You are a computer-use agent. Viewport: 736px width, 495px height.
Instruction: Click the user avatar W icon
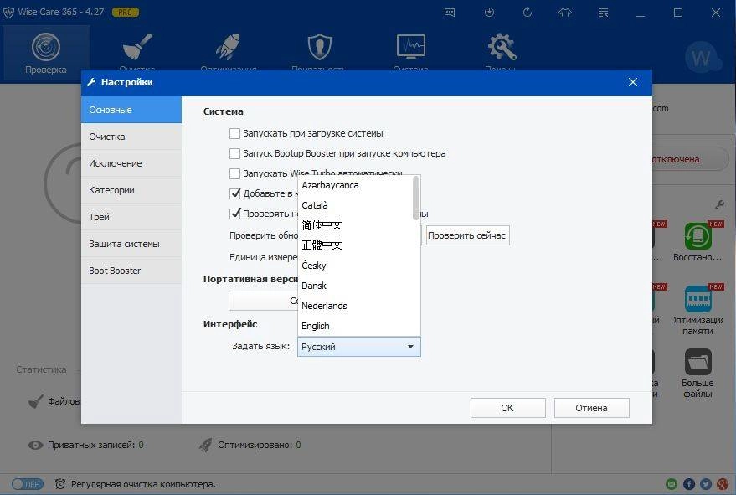[703, 58]
